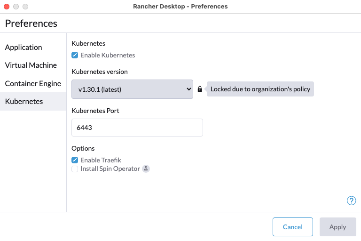Click the lock icon beside Kubernetes version
The width and height of the screenshot is (361, 241).
coord(200,89)
